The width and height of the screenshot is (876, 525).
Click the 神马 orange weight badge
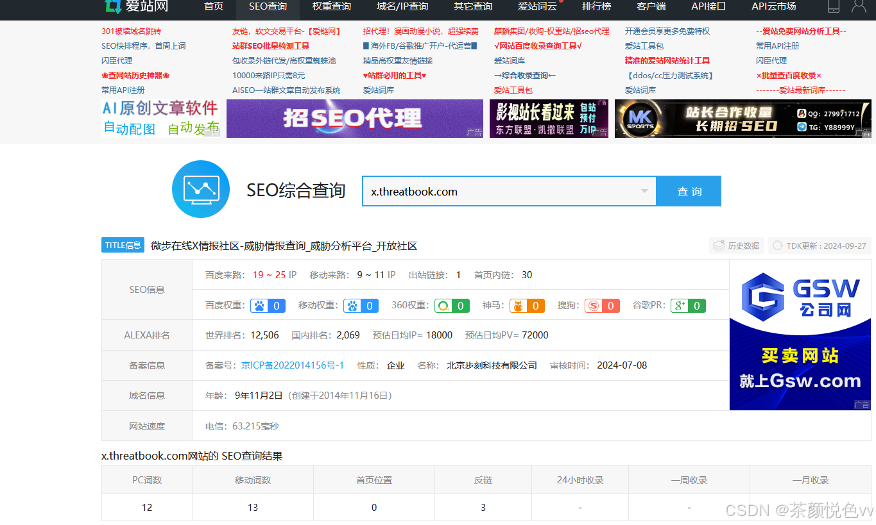[x=527, y=306]
